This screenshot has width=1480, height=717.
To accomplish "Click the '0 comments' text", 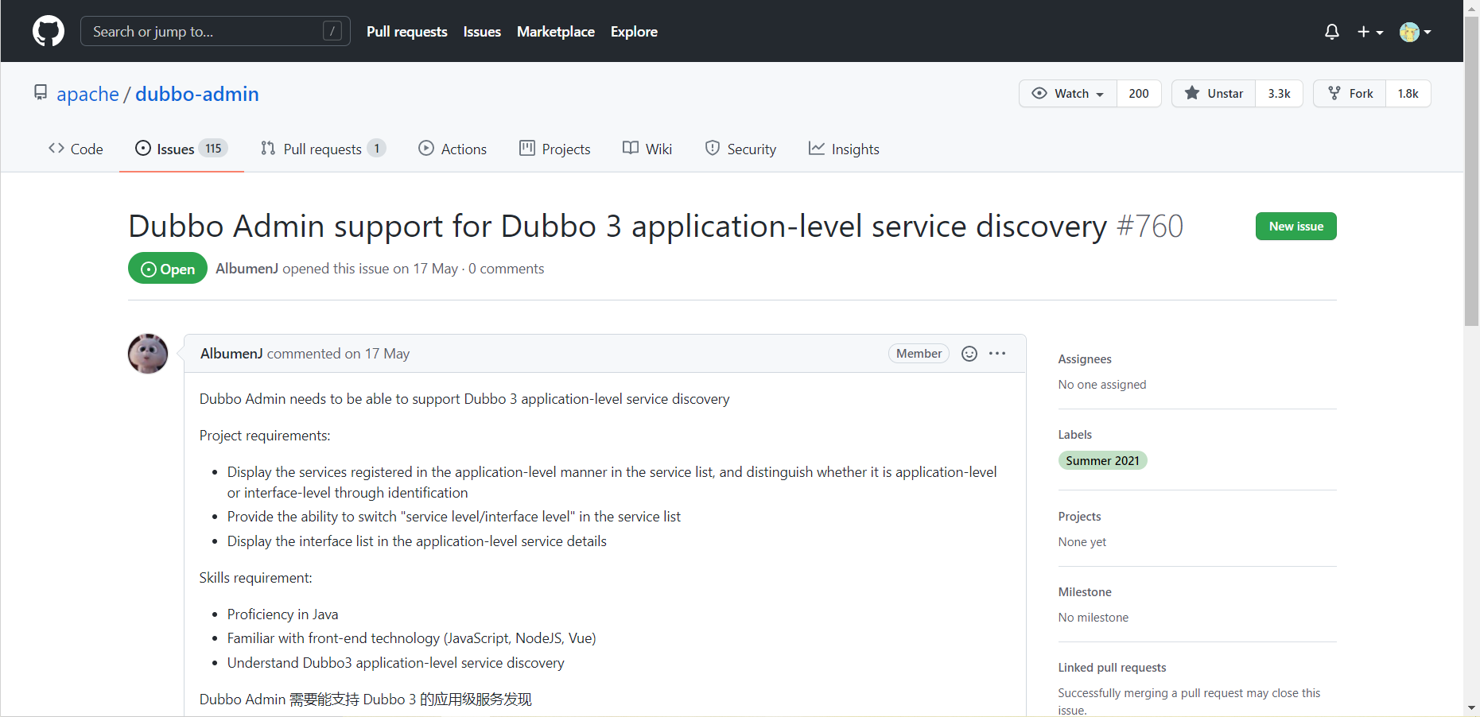I will tap(507, 269).
